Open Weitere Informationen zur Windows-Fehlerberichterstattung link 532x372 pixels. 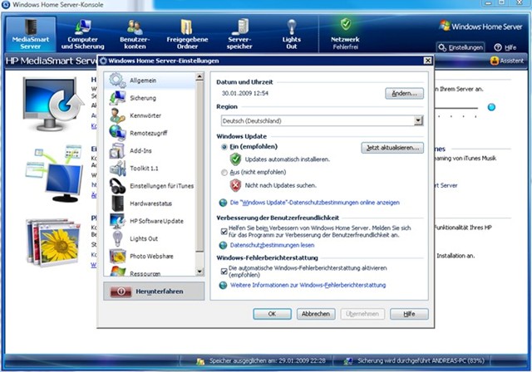tap(308, 285)
